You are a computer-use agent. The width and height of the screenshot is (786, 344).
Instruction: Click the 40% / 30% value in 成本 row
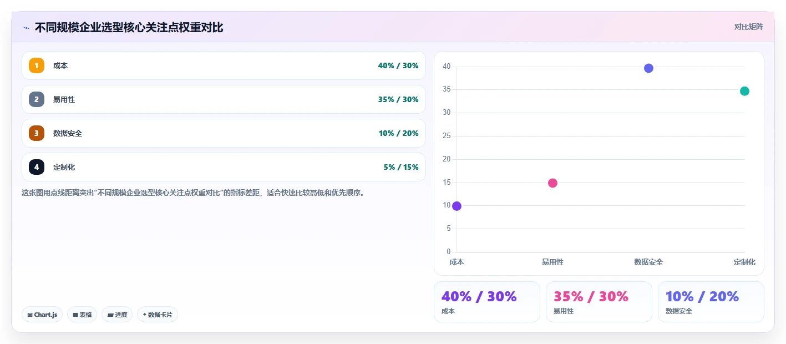tap(398, 65)
